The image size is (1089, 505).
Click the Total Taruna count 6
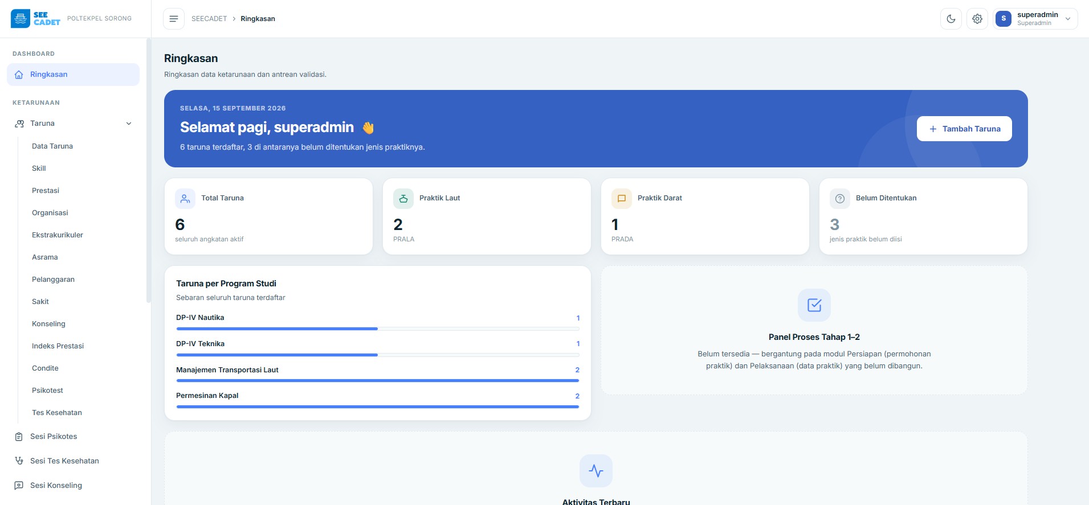[x=180, y=224]
